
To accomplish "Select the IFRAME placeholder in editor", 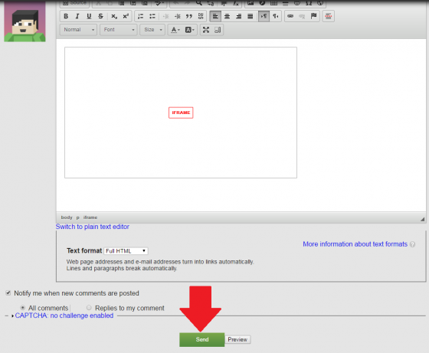I will [181, 113].
